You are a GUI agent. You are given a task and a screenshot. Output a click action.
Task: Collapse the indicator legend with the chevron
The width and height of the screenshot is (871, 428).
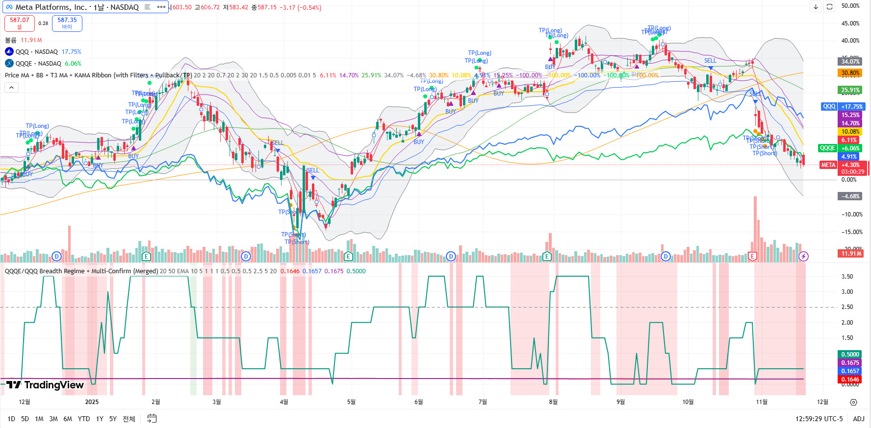[x=11, y=87]
